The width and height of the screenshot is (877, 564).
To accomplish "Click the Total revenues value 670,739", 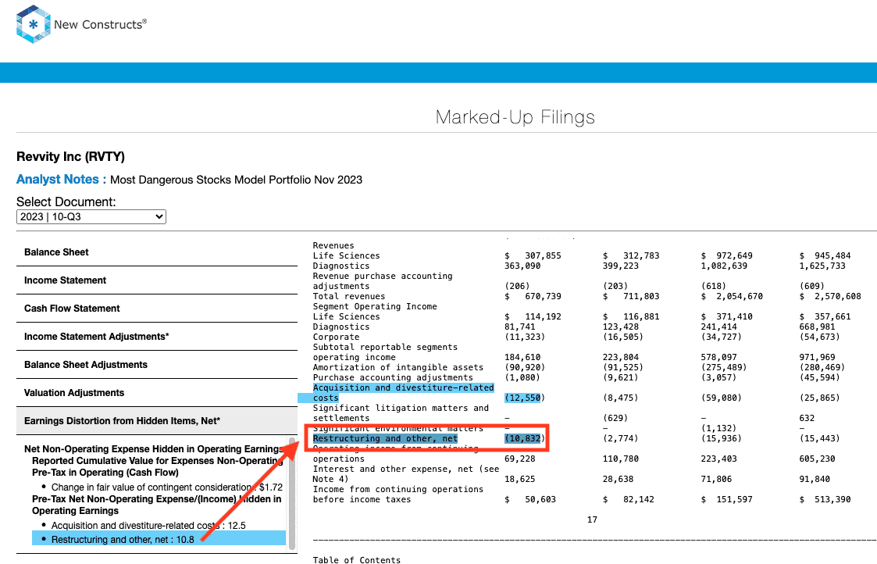I will (533, 297).
